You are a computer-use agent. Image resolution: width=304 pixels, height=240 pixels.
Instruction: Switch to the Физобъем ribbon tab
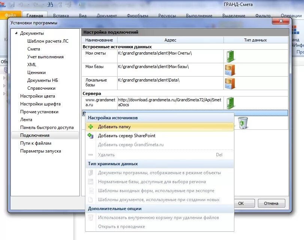click(x=137, y=15)
